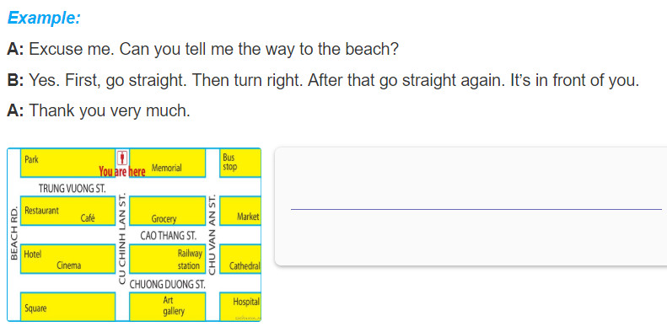Click the Restaurant label on map
Image resolution: width=667 pixels, height=327 pixels.
41,211
